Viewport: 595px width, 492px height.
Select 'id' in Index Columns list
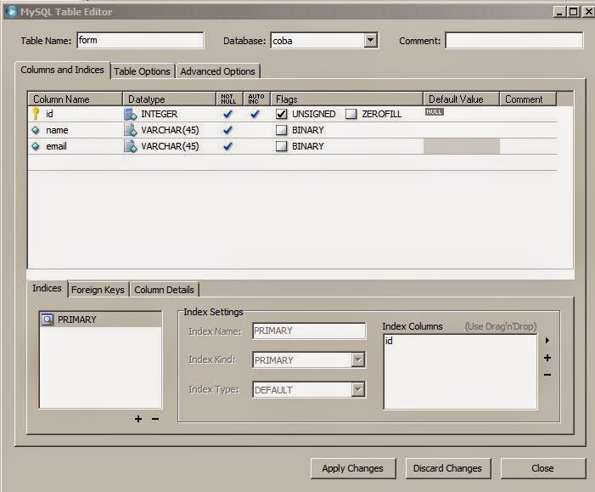pos(389,341)
